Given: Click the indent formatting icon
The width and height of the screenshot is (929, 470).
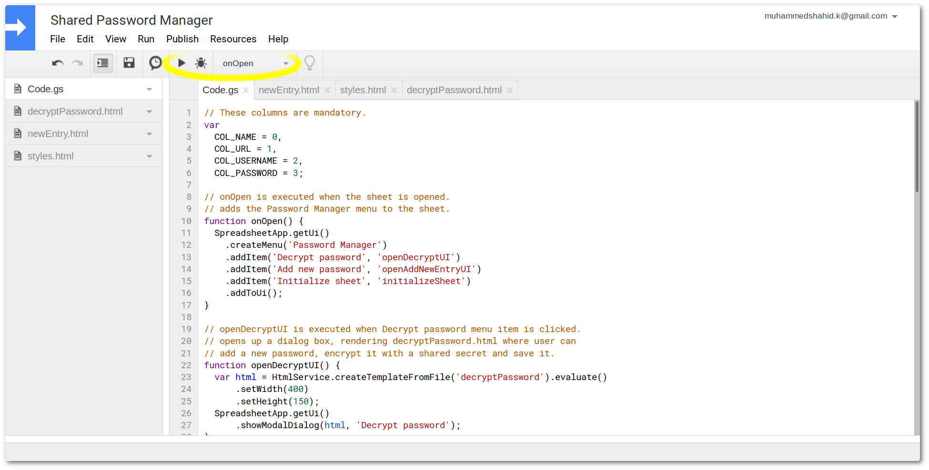Looking at the screenshot, I should coord(103,63).
